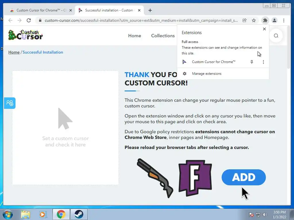Click the shotgun cursor image
Screen dimensions: 294x220
pyautogui.click(x=155, y=178)
